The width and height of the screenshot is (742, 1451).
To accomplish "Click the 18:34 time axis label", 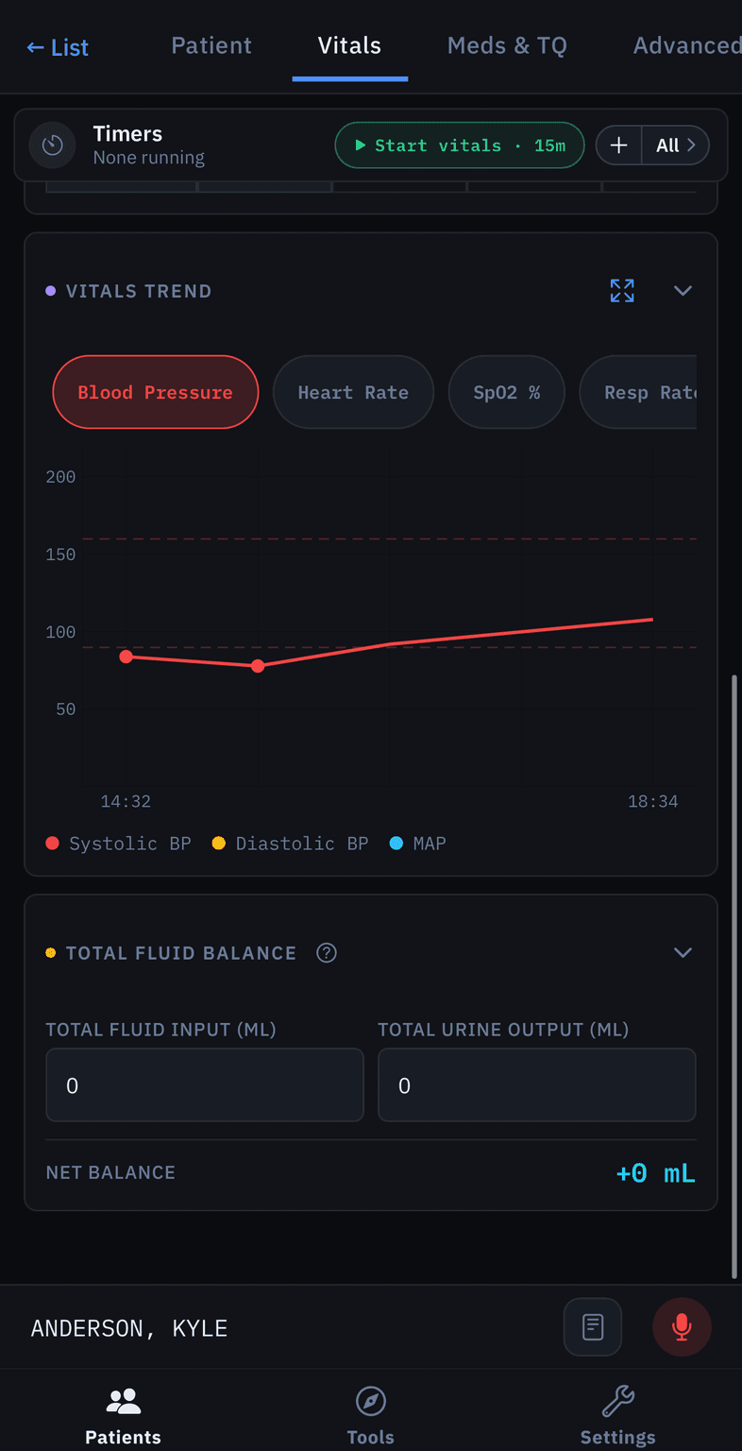I will tap(653, 802).
